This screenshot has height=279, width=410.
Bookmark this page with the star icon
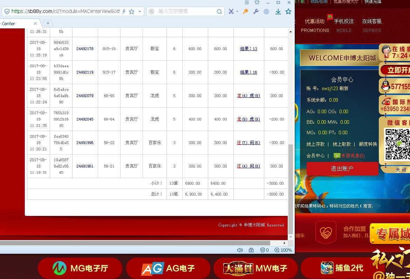click(288, 12)
